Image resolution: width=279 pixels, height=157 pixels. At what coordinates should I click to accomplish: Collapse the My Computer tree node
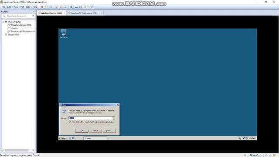click(x=3, y=22)
